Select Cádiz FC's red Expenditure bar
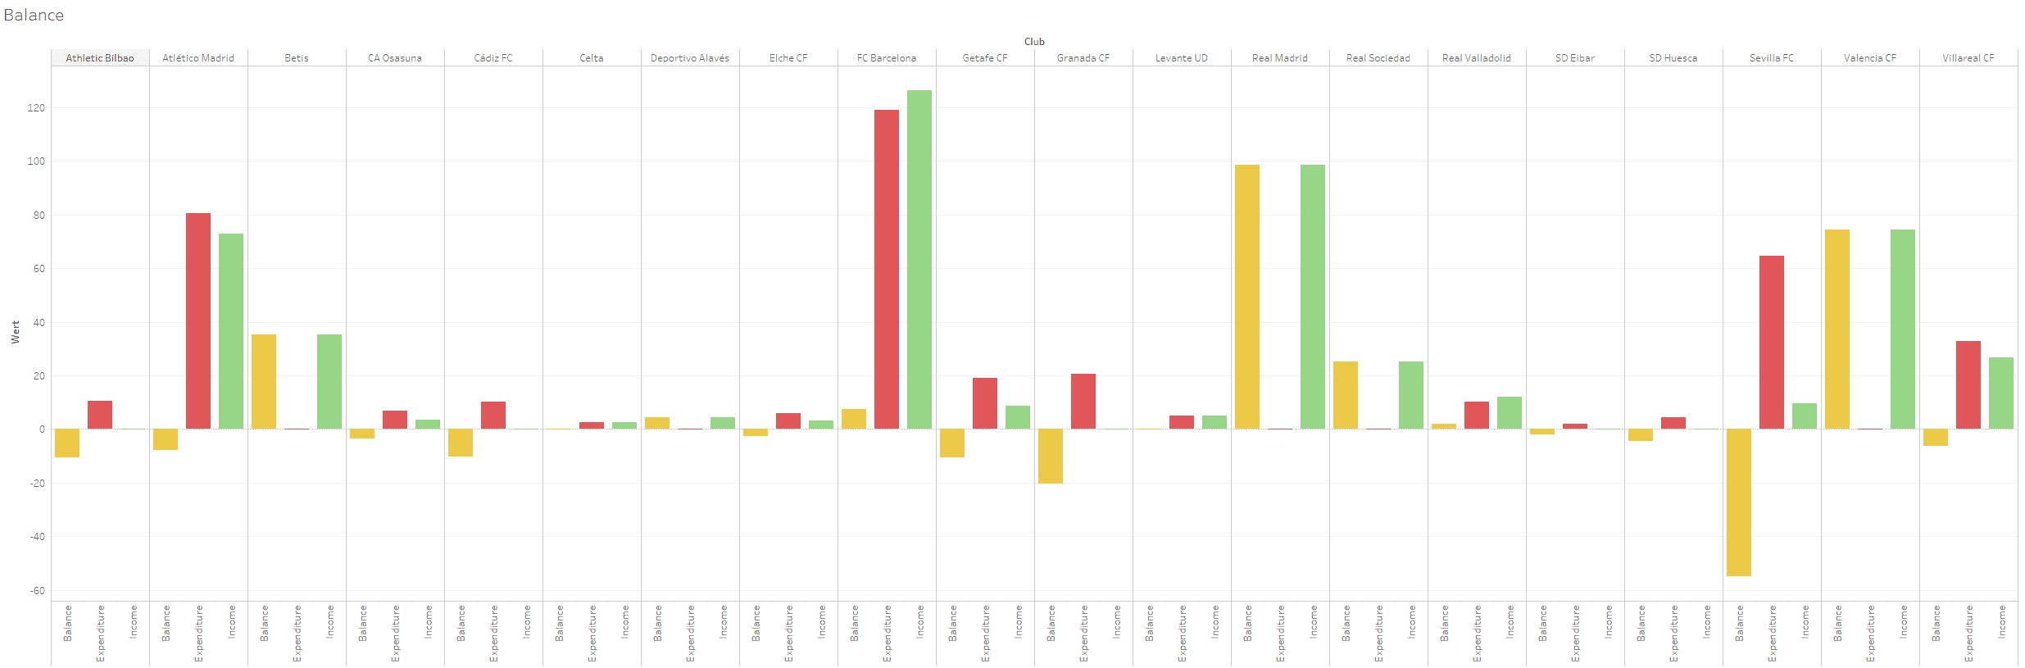2025x668 pixels. click(x=493, y=416)
